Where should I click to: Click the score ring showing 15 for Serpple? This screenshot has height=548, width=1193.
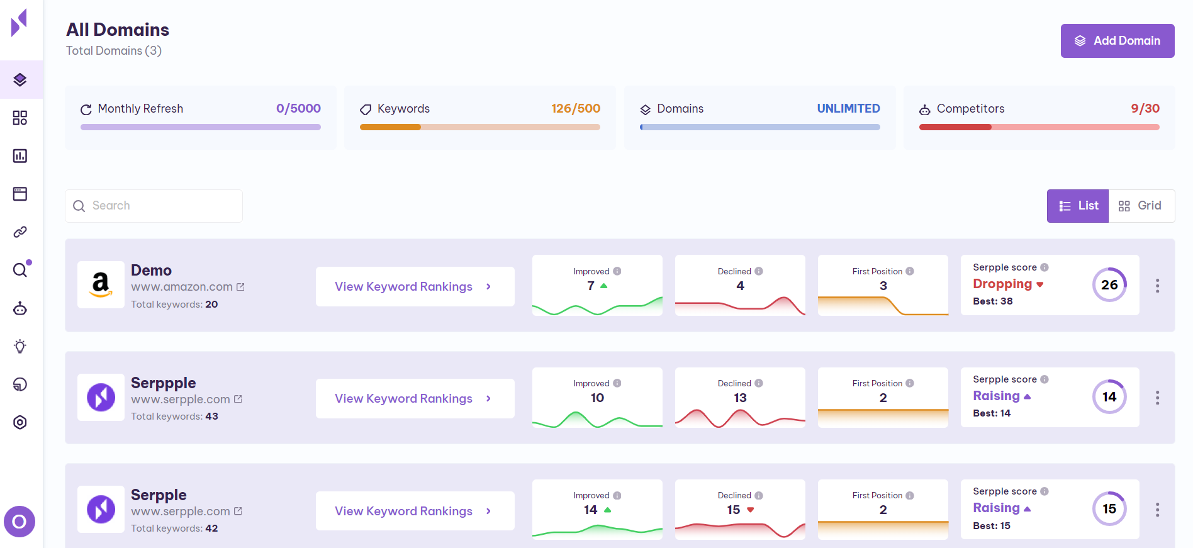coord(1109,509)
